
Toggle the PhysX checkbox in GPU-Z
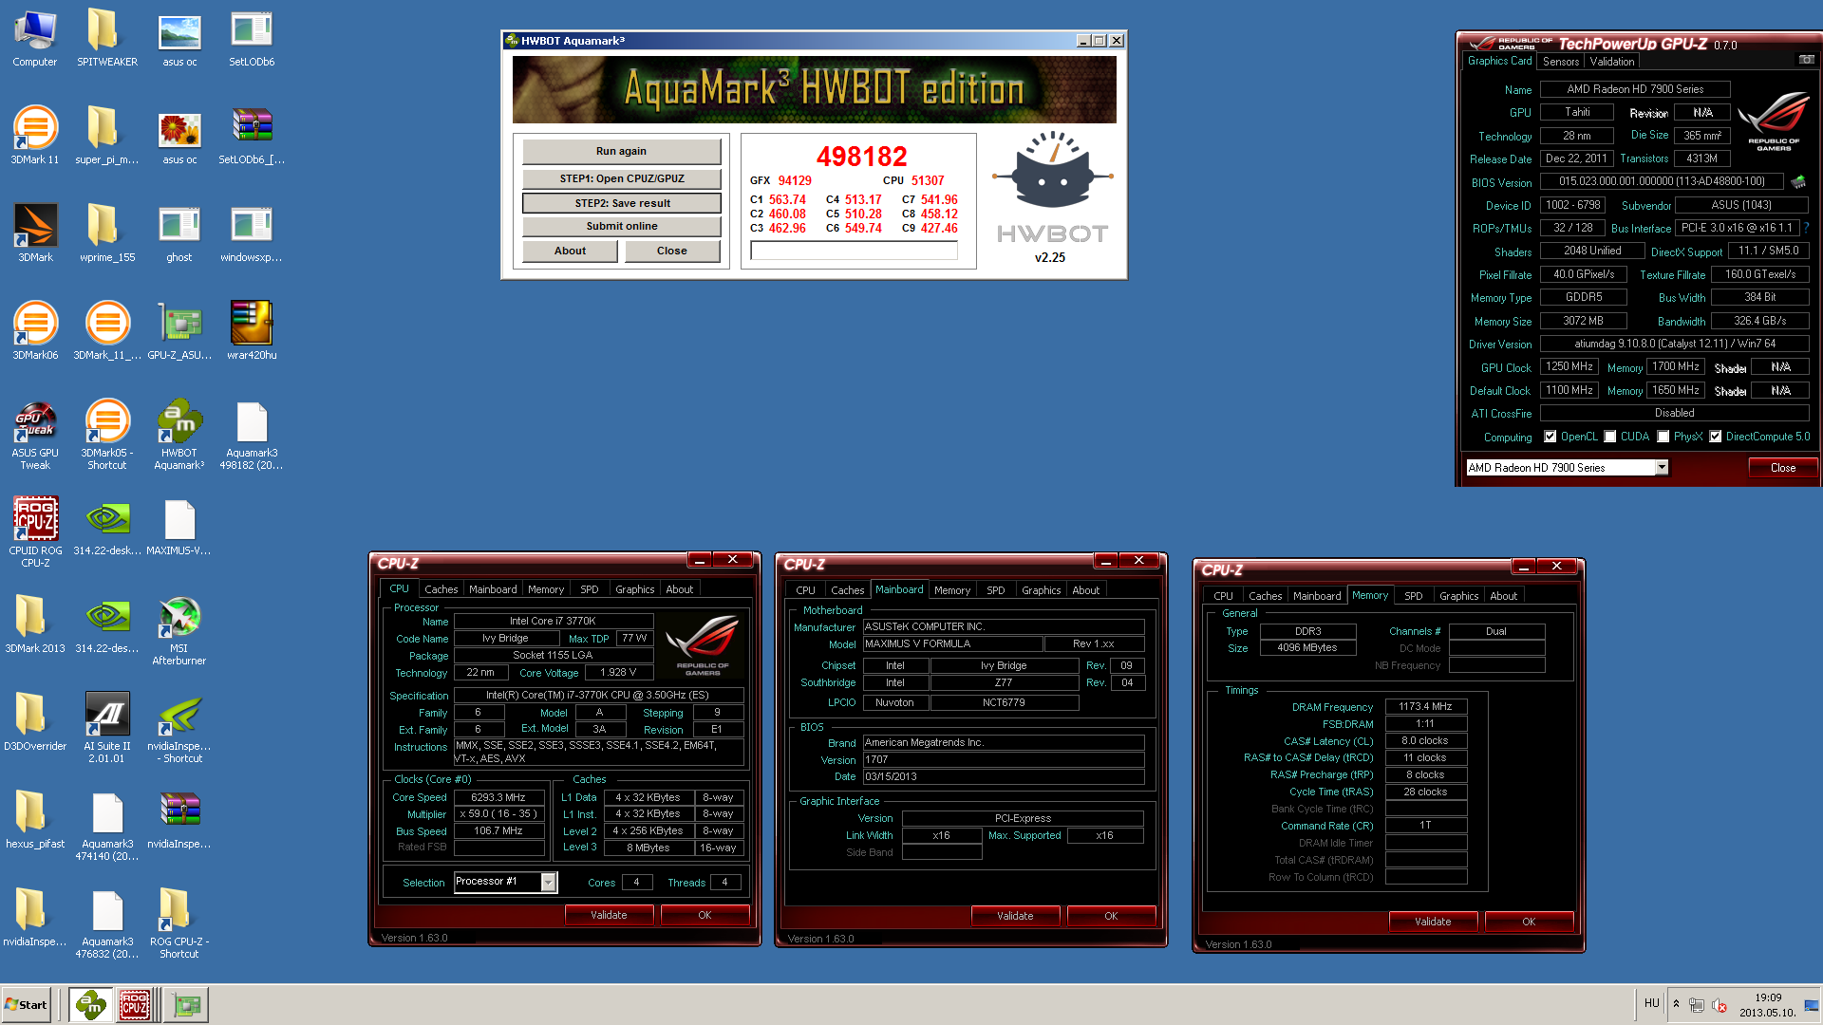click(x=1663, y=437)
